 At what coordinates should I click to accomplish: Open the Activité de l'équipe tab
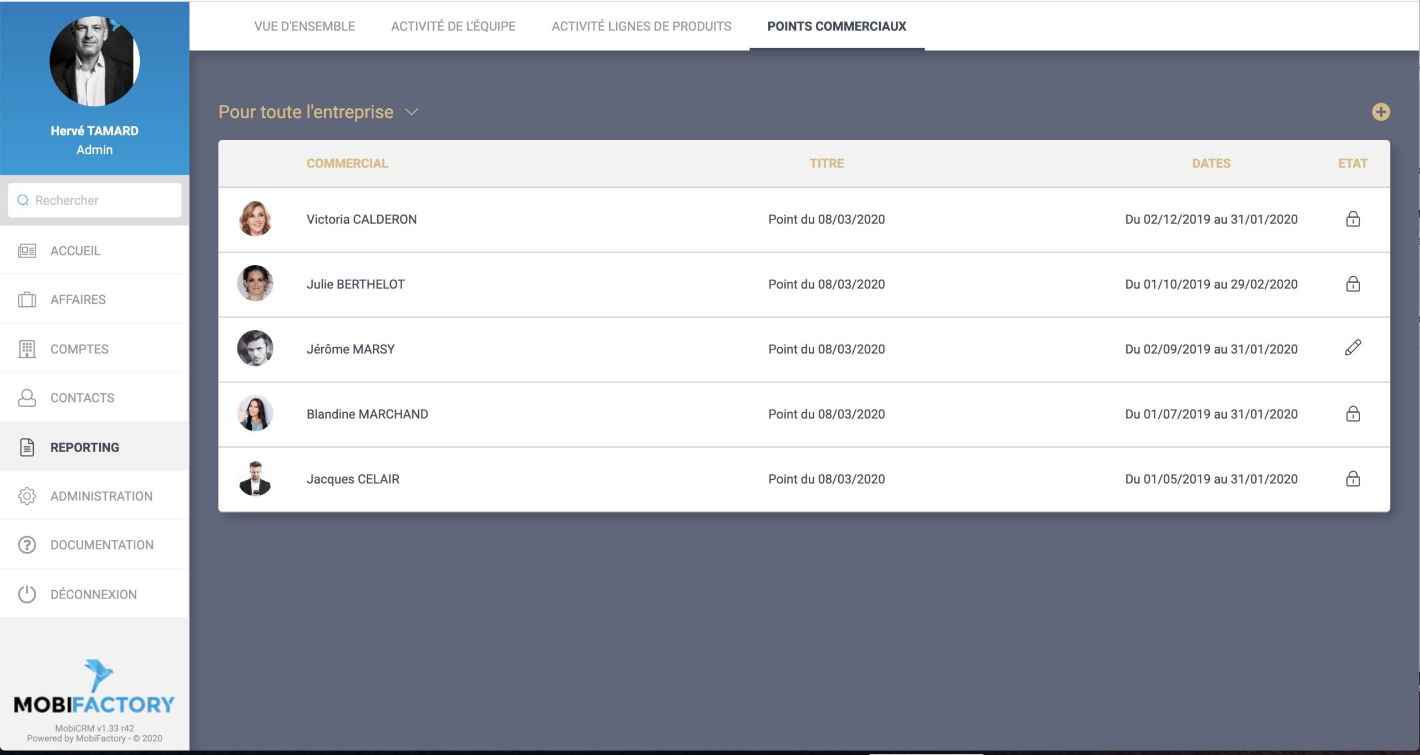click(x=453, y=26)
